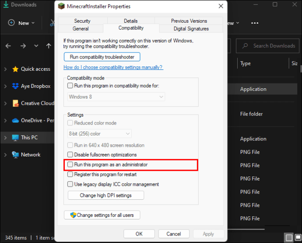Click Change settings for all users button
The width and height of the screenshot is (302, 243).
tap(102, 215)
